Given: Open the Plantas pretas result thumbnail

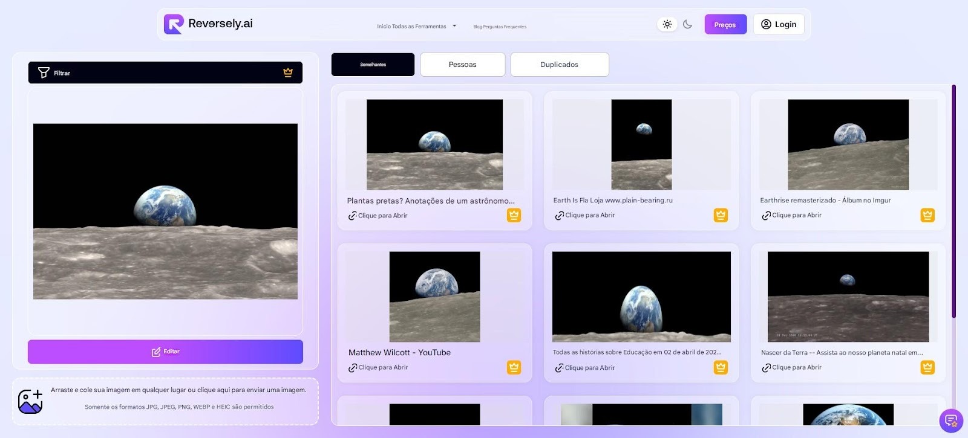Looking at the screenshot, I should (x=434, y=145).
